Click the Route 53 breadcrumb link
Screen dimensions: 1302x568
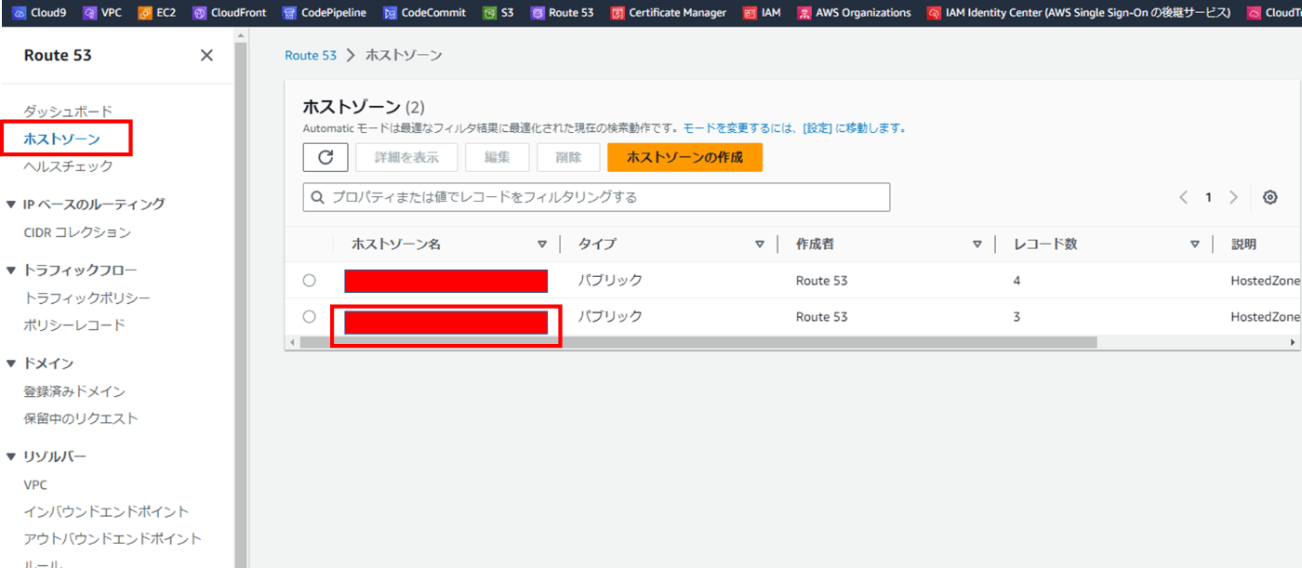coord(311,56)
